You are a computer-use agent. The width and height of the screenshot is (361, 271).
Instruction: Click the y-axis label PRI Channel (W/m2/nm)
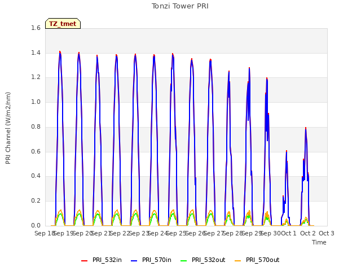[8, 128]
